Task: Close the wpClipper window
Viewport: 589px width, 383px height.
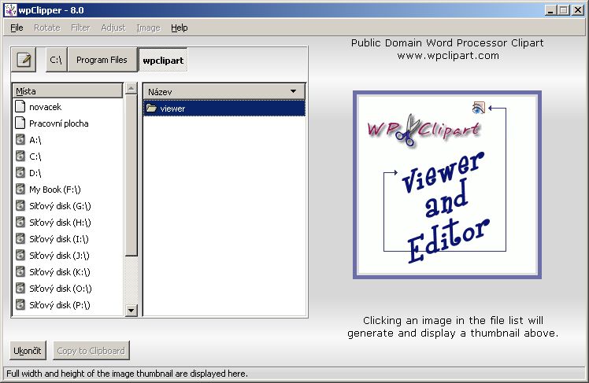Action: point(578,10)
